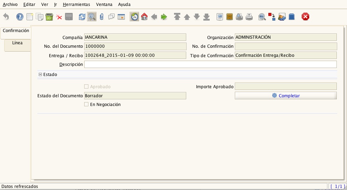
Task: Click into the Descripción field
Action: (x=210, y=64)
